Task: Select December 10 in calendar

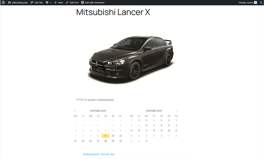Action: (x=147, y=126)
